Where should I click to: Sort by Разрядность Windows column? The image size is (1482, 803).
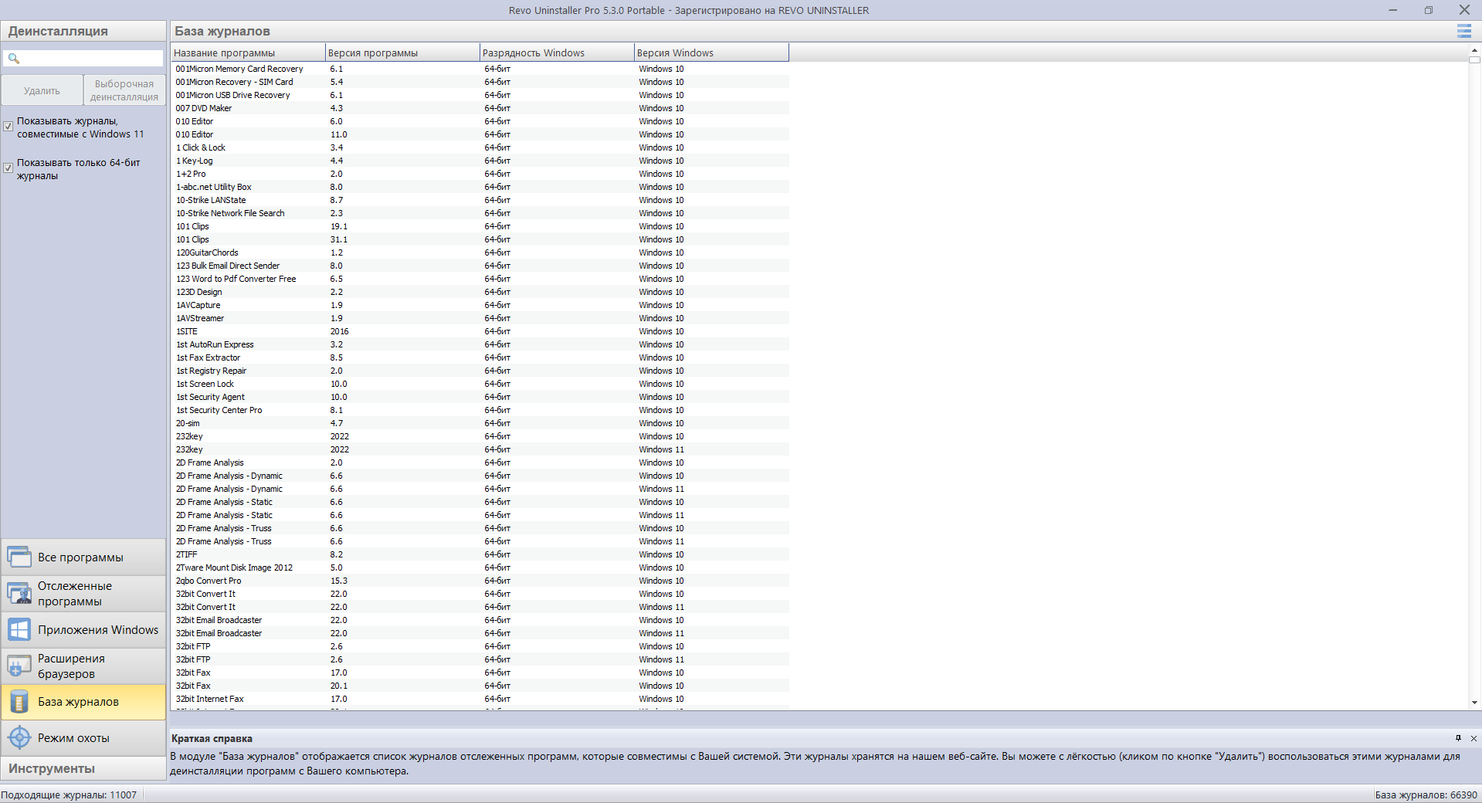click(557, 53)
